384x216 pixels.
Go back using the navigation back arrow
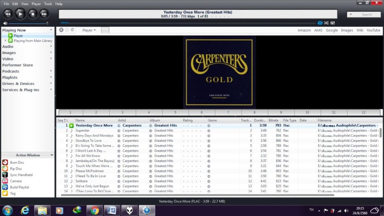[61, 30]
